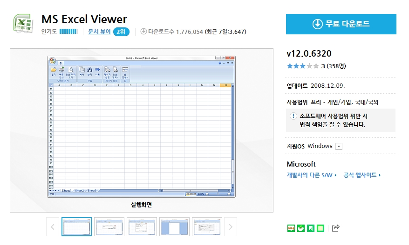
Task: Click the green memo icon with yellow square
Action: tap(320, 228)
